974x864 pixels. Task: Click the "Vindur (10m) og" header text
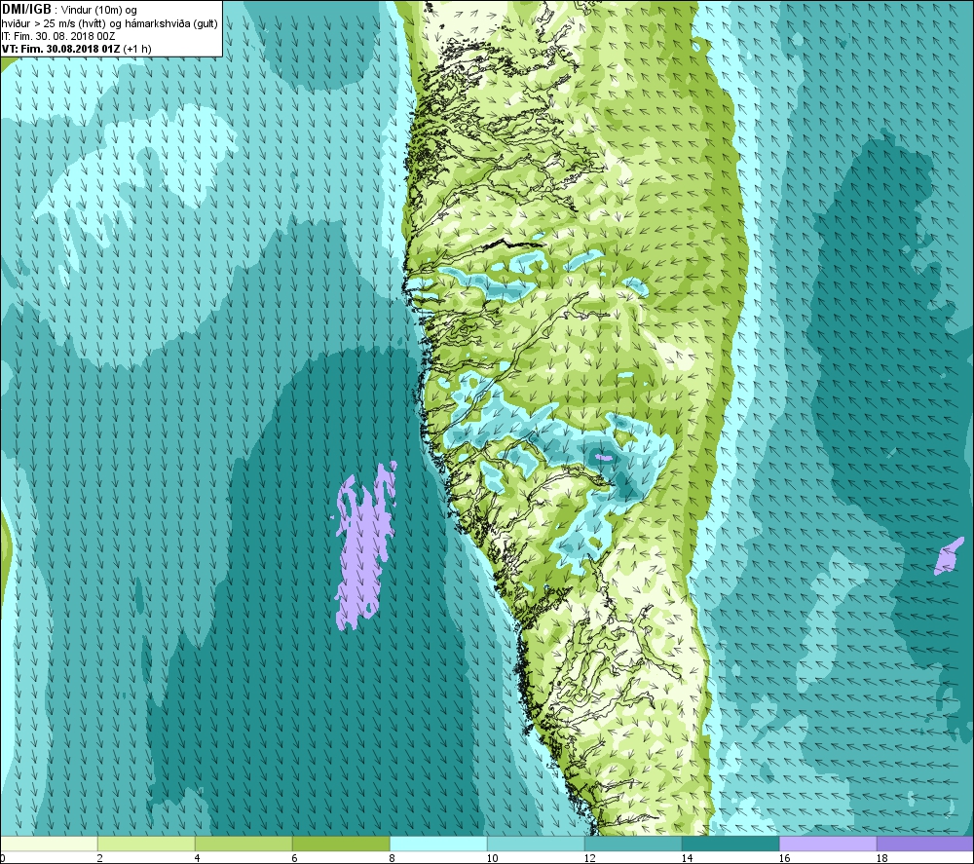pos(98,11)
